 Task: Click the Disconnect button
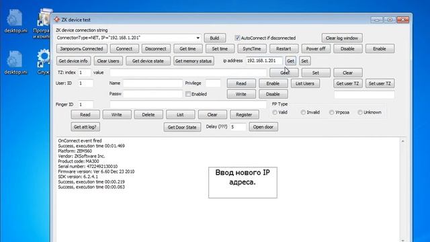click(x=156, y=48)
